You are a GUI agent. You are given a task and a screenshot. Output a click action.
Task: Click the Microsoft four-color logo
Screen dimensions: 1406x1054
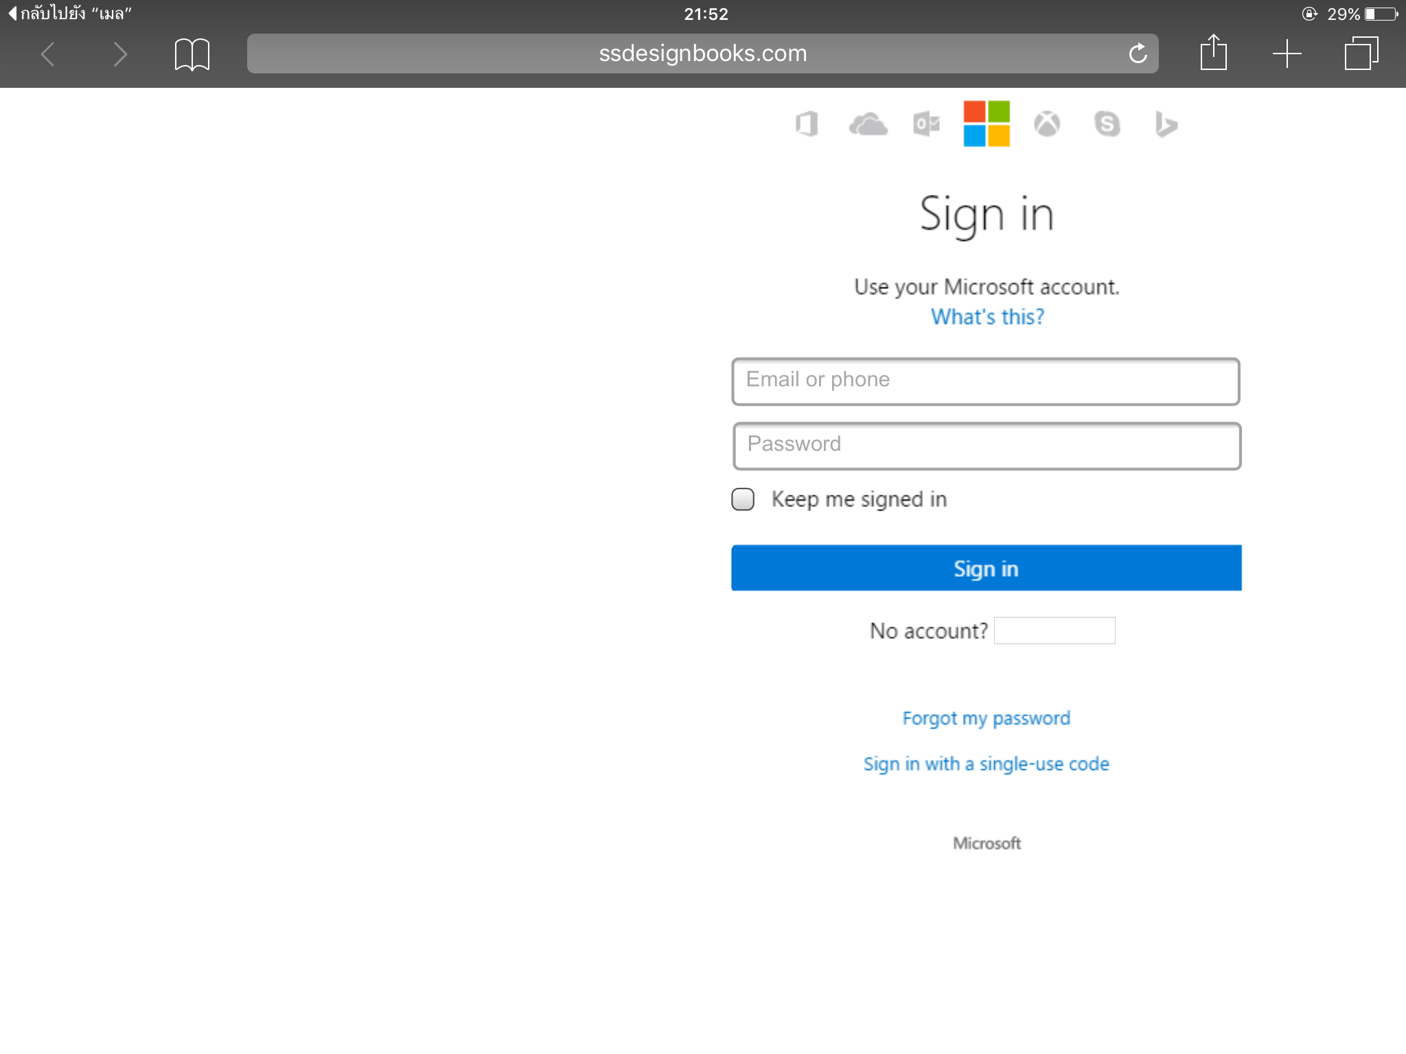pyautogui.click(x=987, y=124)
